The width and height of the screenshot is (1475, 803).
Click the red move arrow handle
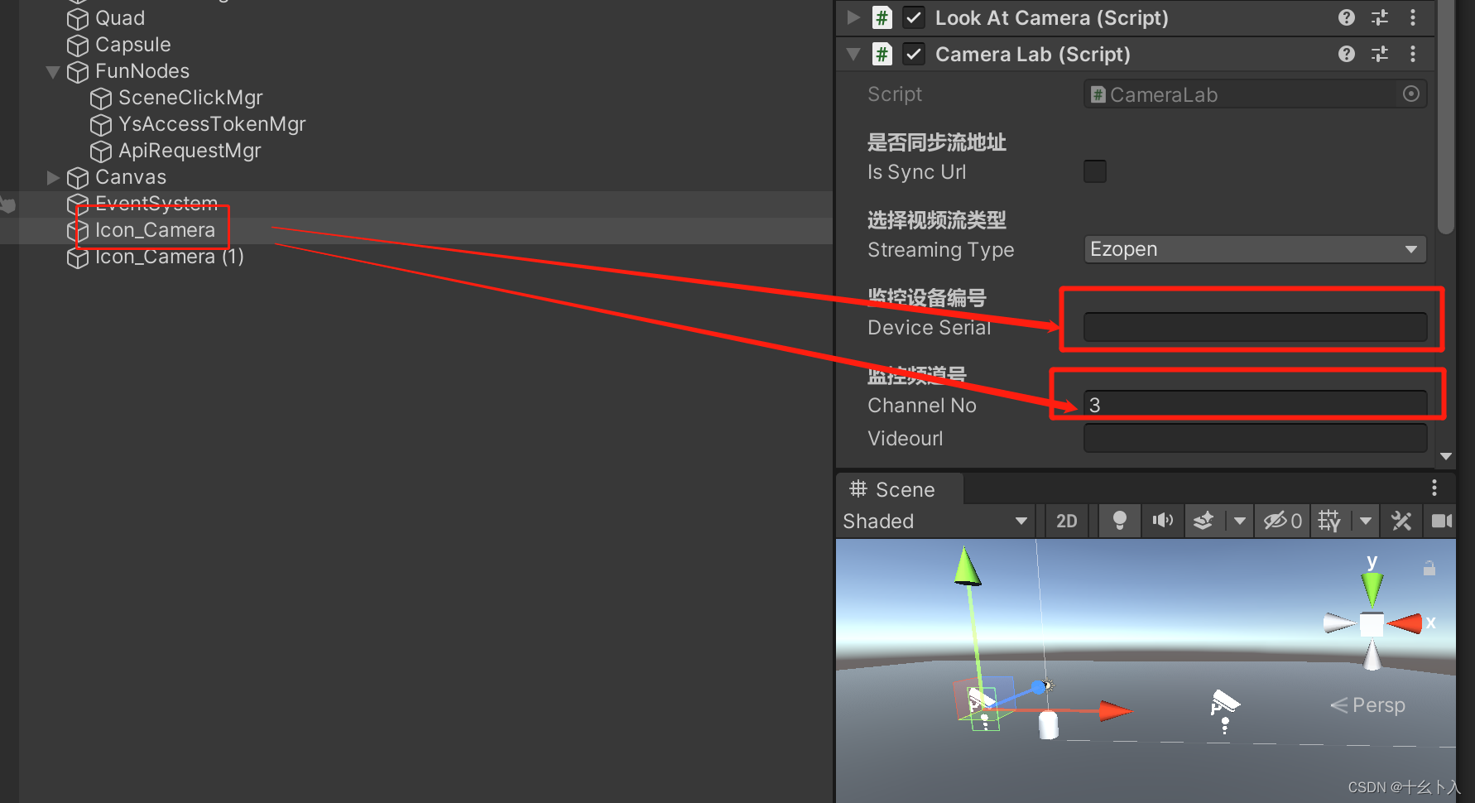pos(1115,710)
